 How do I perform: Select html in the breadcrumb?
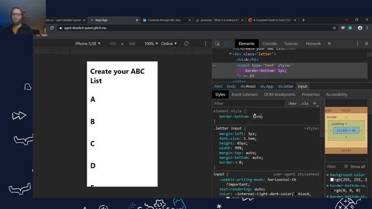(219, 87)
